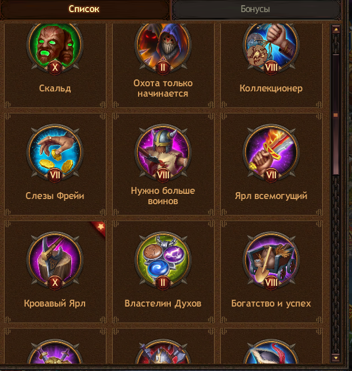
Task: Open the partially visible gold pile achievement
Action: [x=55, y=351]
